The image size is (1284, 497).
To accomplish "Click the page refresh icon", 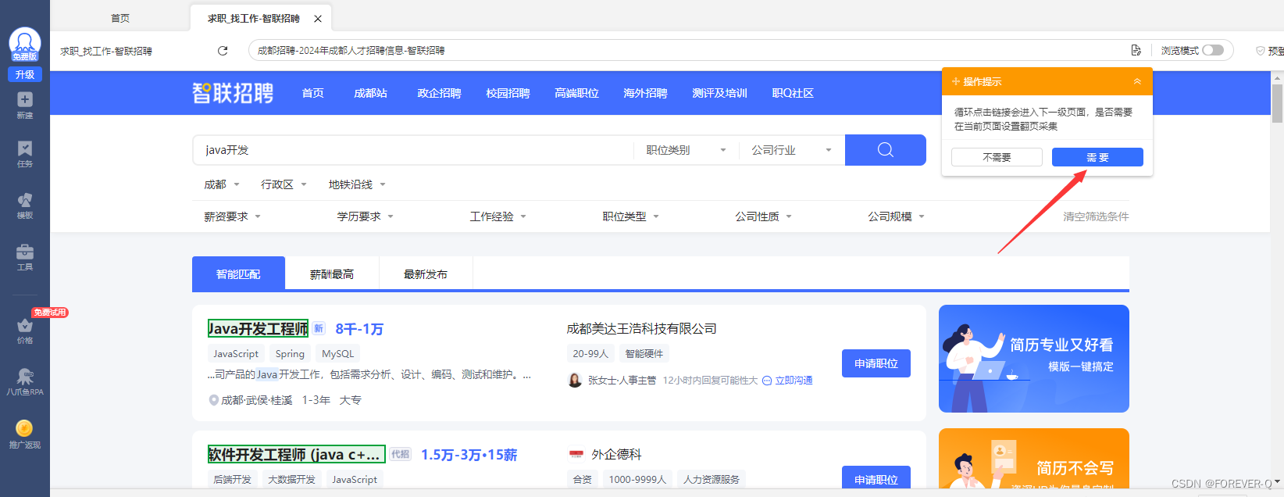I will tap(223, 51).
